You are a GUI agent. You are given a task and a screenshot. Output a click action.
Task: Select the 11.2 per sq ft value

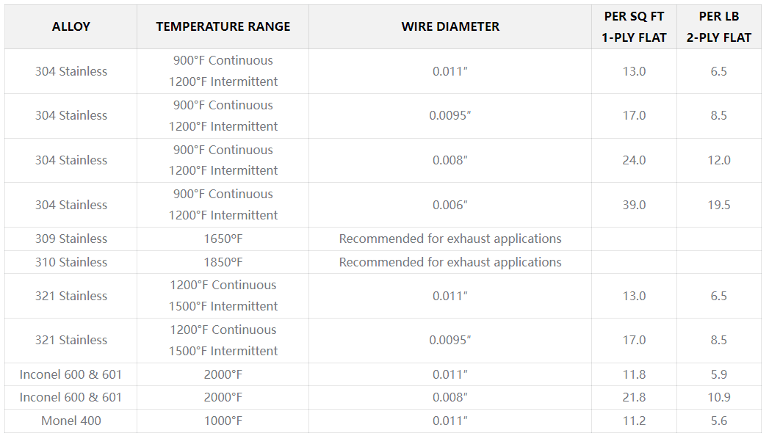[634, 421]
